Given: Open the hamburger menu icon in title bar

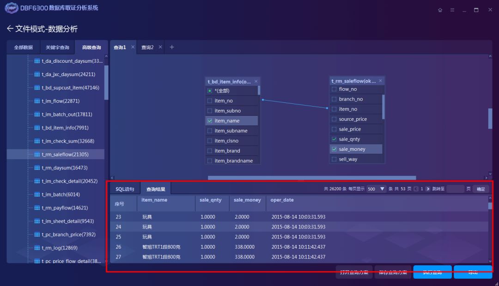Looking at the screenshot, I should [x=452, y=10].
